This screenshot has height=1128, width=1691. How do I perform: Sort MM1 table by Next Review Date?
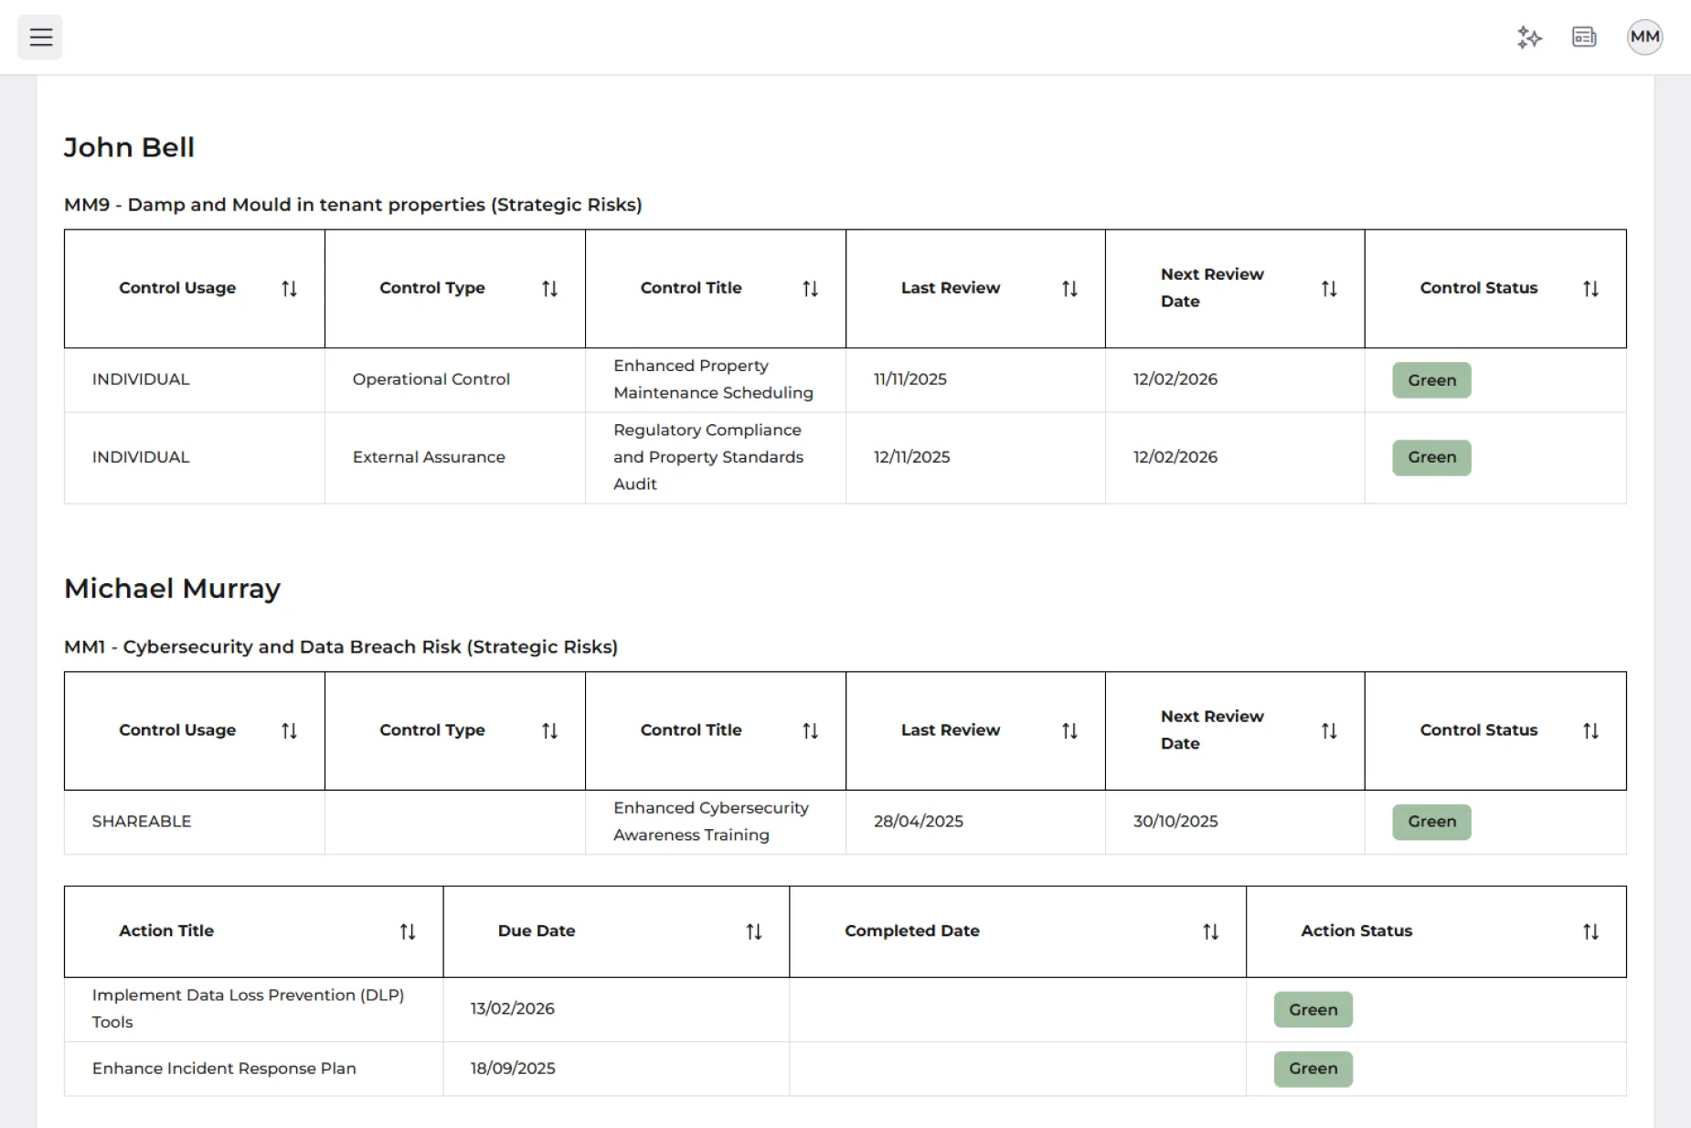click(x=1329, y=731)
